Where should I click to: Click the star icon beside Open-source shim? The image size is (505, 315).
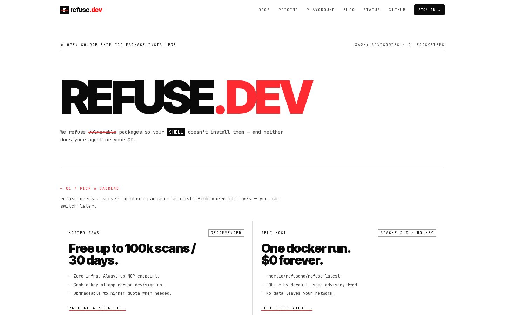point(62,45)
